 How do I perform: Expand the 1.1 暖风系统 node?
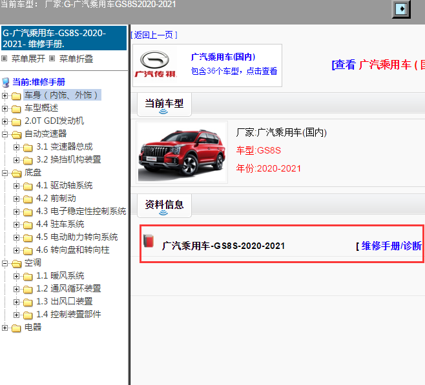[16, 276]
